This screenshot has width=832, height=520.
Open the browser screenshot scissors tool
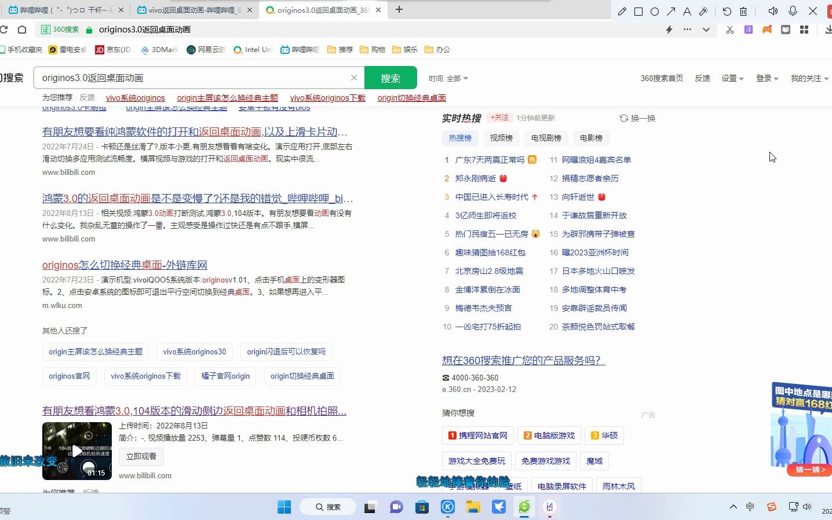click(729, 29)
